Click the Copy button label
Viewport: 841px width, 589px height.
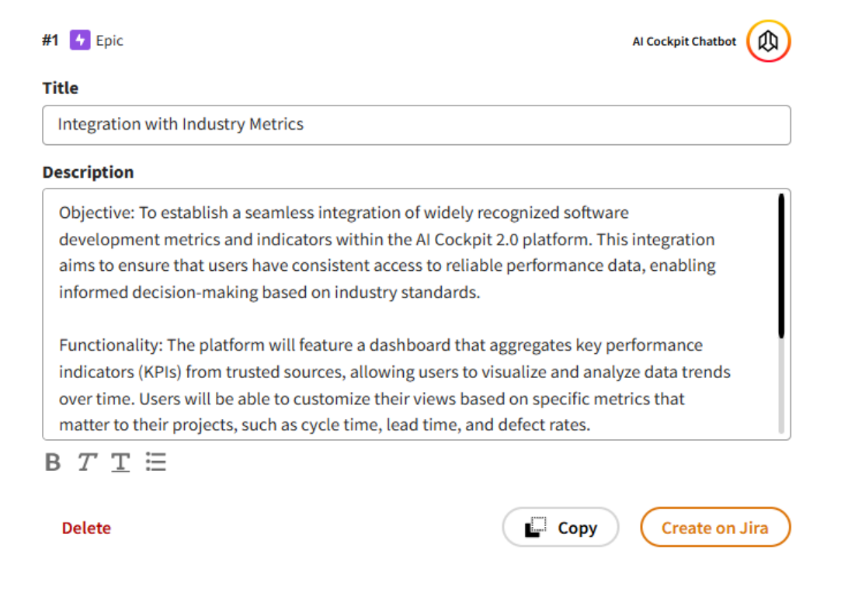(x=577, y=528)
